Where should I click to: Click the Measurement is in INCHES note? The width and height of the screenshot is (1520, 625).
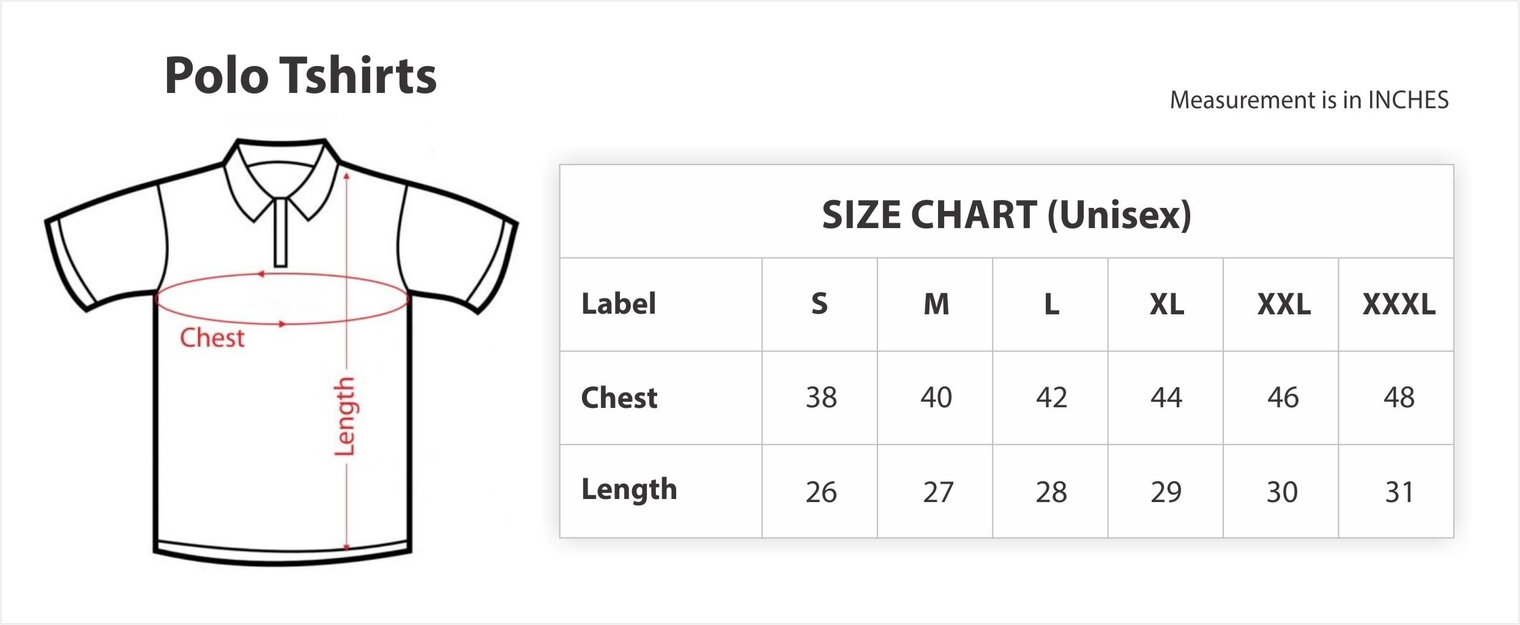point(1309,100)
